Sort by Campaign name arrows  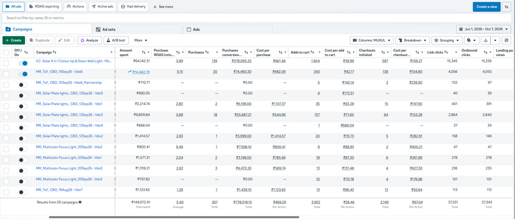(54, 52)
